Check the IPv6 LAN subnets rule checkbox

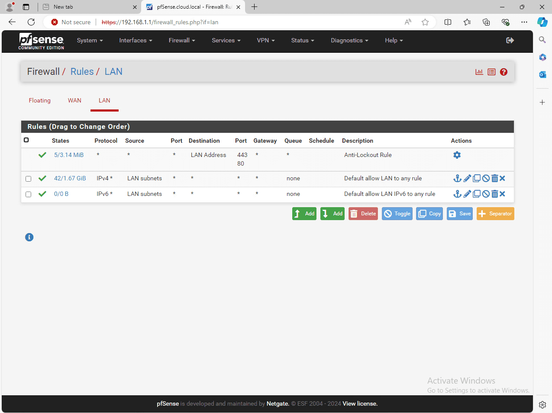pos(29,194)
